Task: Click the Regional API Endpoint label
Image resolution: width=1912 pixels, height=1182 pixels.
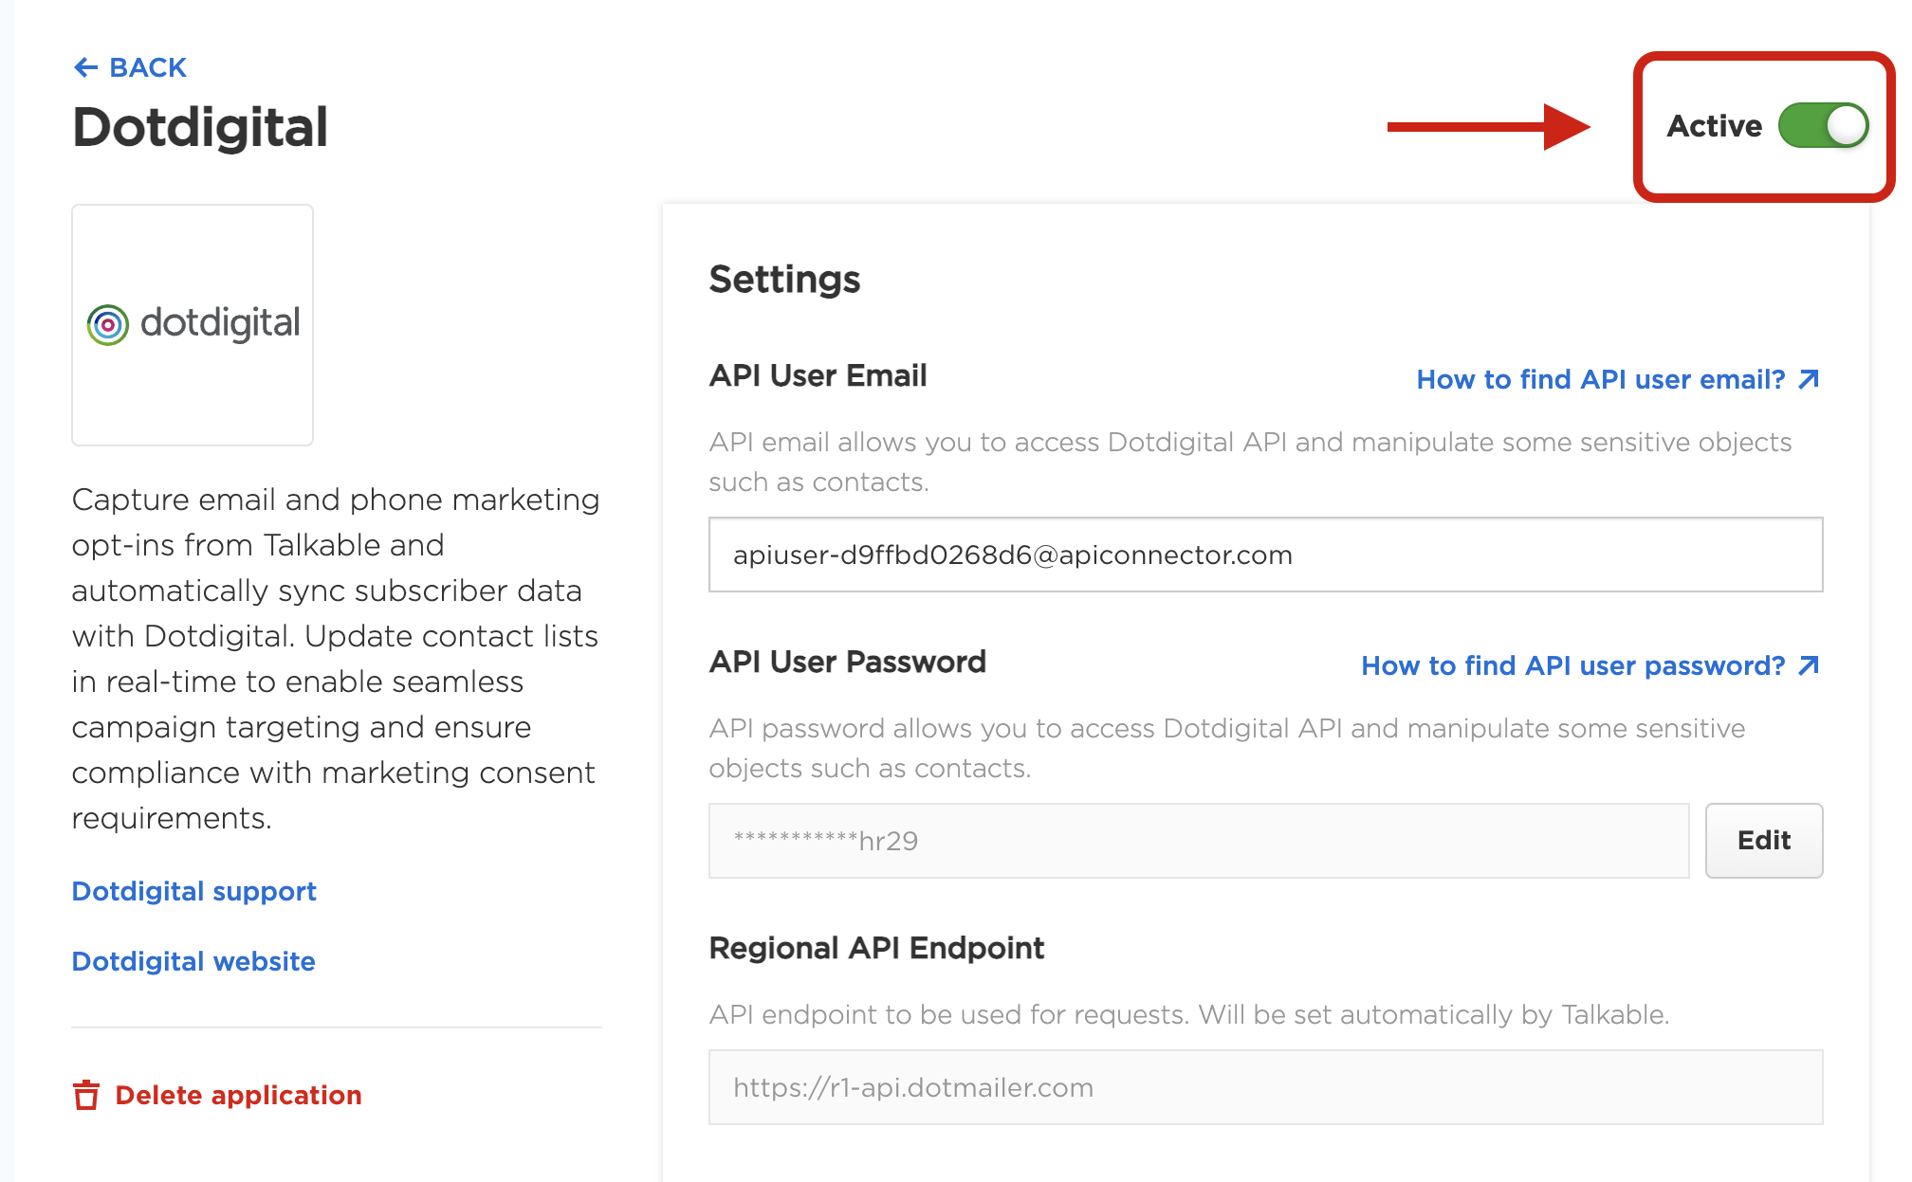Action: point(876,948)
